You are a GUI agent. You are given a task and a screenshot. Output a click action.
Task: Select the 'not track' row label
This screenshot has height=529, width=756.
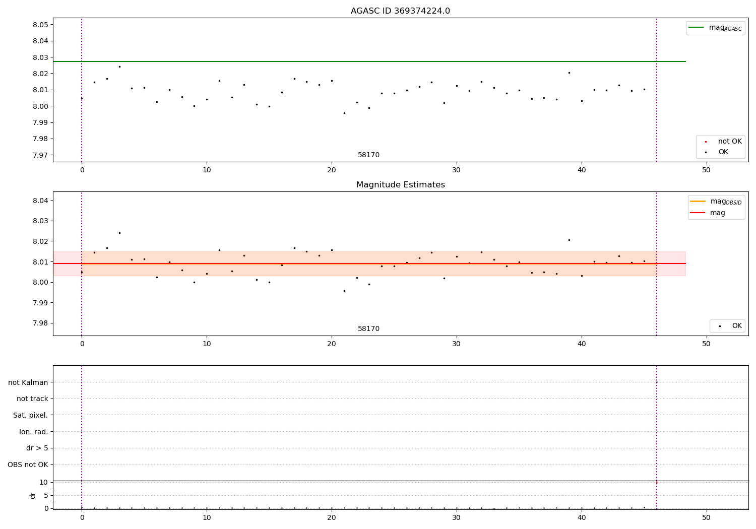click(x=32, y=399)
